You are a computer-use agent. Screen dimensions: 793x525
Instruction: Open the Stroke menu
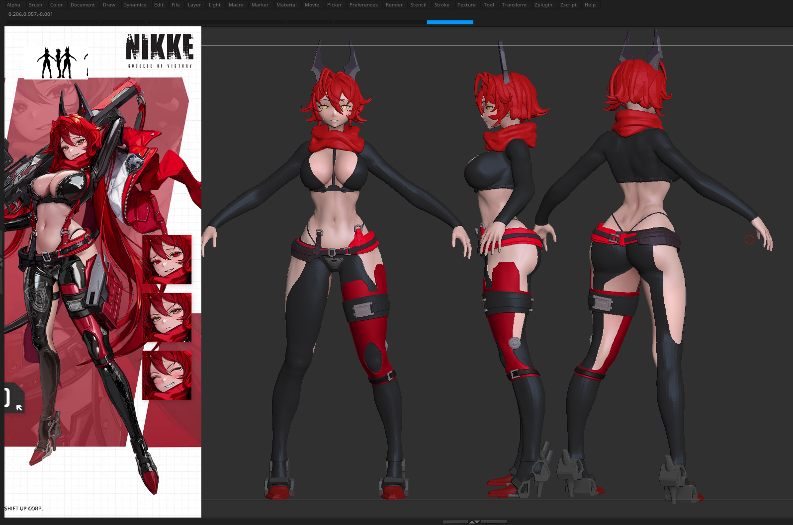click(442, 5)
